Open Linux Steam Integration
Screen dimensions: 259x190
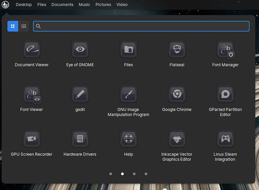pyautogui.click(x=225, y=139)
